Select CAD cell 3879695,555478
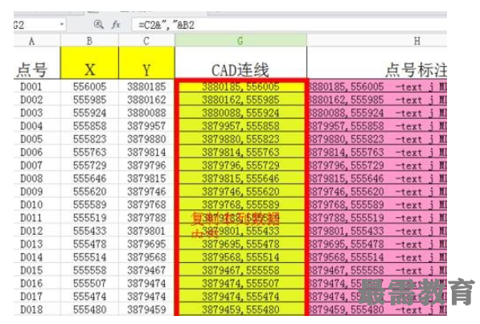This screenshot has width=480, height=324. coord(241,244)
